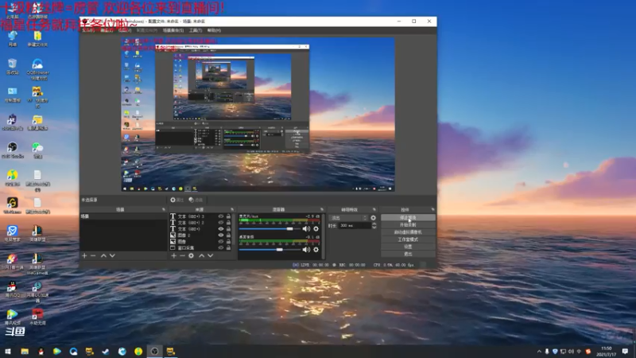This screenshot has width=636, height=358.
Task: Mute the 桌面音频 speaker icon
Action: [x=306, y=250]
